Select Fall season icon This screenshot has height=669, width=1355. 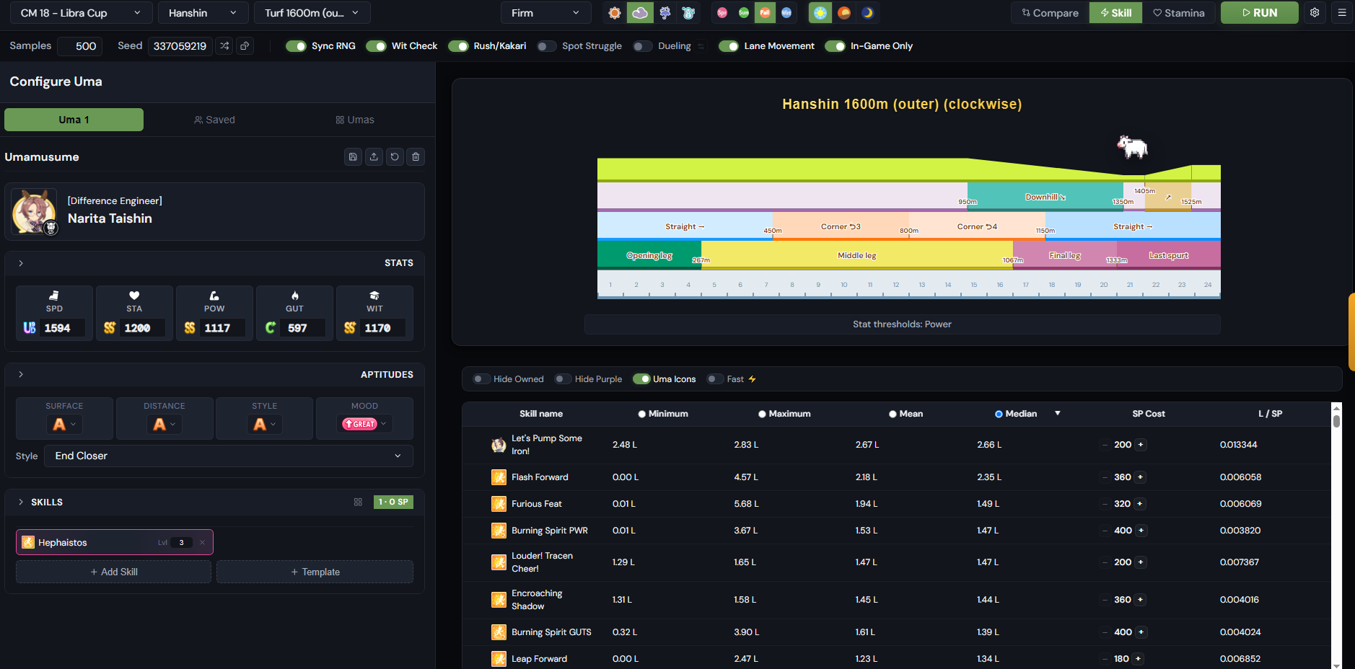(765, 13)
